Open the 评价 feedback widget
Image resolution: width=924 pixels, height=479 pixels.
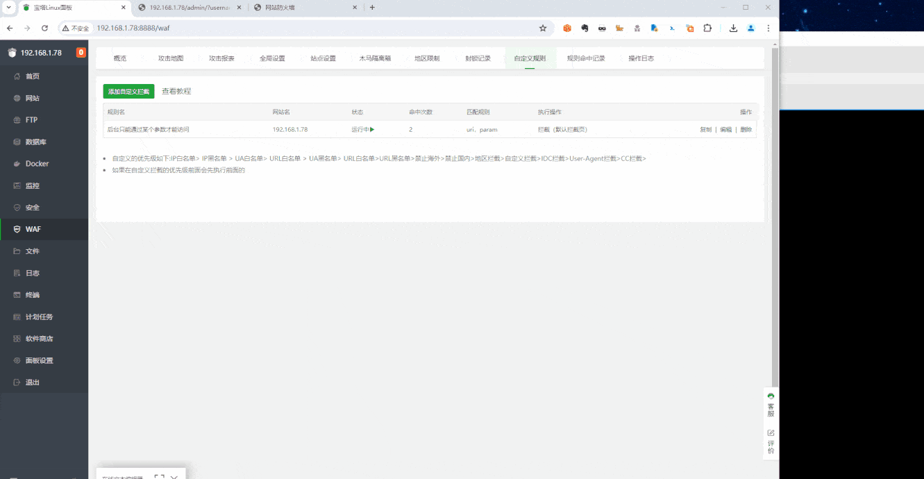pos(771,442)
